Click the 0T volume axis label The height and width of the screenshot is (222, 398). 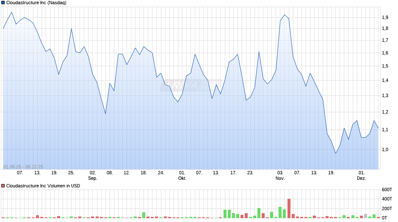click(x=384, y=218)
